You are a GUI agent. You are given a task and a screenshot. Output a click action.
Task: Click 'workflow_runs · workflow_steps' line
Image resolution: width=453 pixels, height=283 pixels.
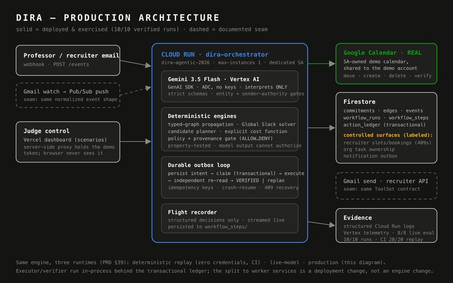pyautogui.click(x=386, y=118)
